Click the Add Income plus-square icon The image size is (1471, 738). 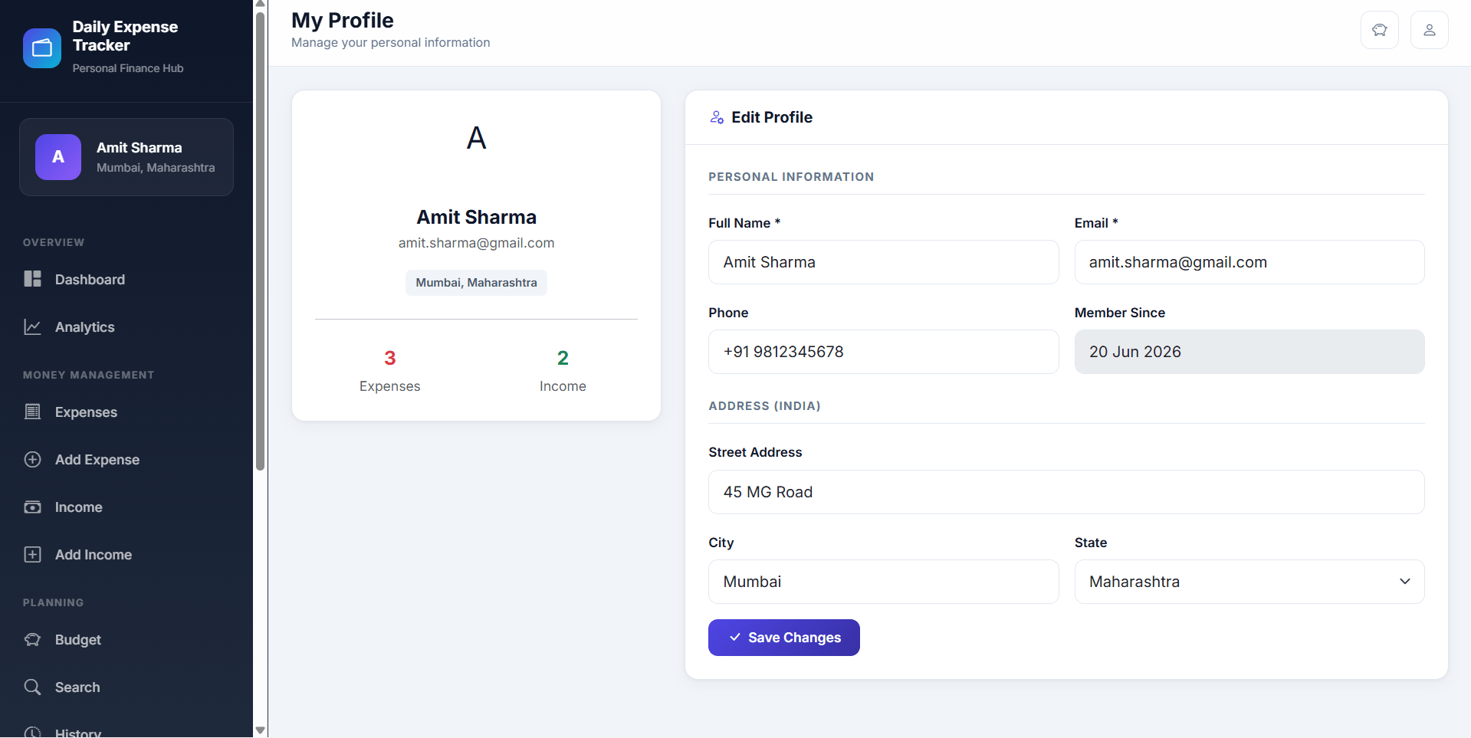tap(32, 554)
